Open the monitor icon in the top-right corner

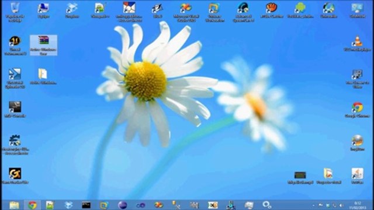point(357,10)
